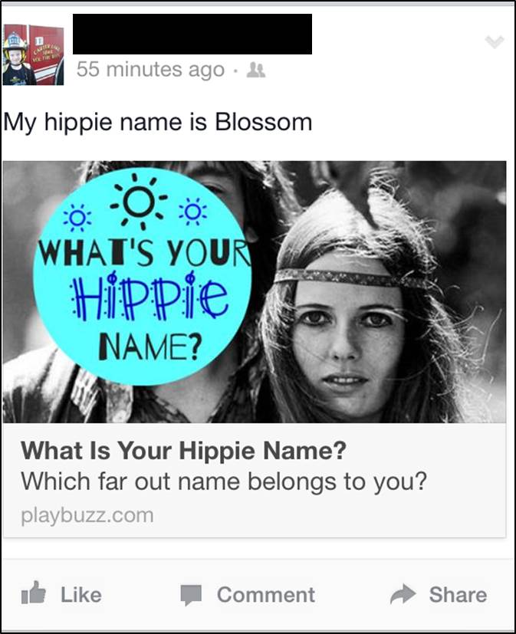Screen dimensions: 516x634
Task: Click the '55 minutes ago' timestamp
Action: (x=150, y=70)
